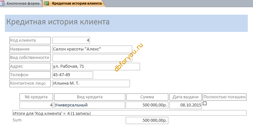Click the Итоги для 'Код клиента' summary line
Image resolution: width=253 pixels, height=125 pixels.
[x=129, y=113]
